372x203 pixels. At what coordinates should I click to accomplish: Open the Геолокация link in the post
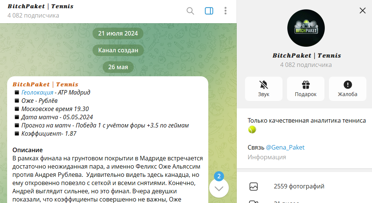coord(37,93)
